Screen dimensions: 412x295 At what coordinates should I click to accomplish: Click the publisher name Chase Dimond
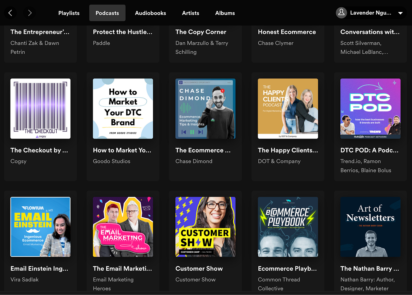194,161
